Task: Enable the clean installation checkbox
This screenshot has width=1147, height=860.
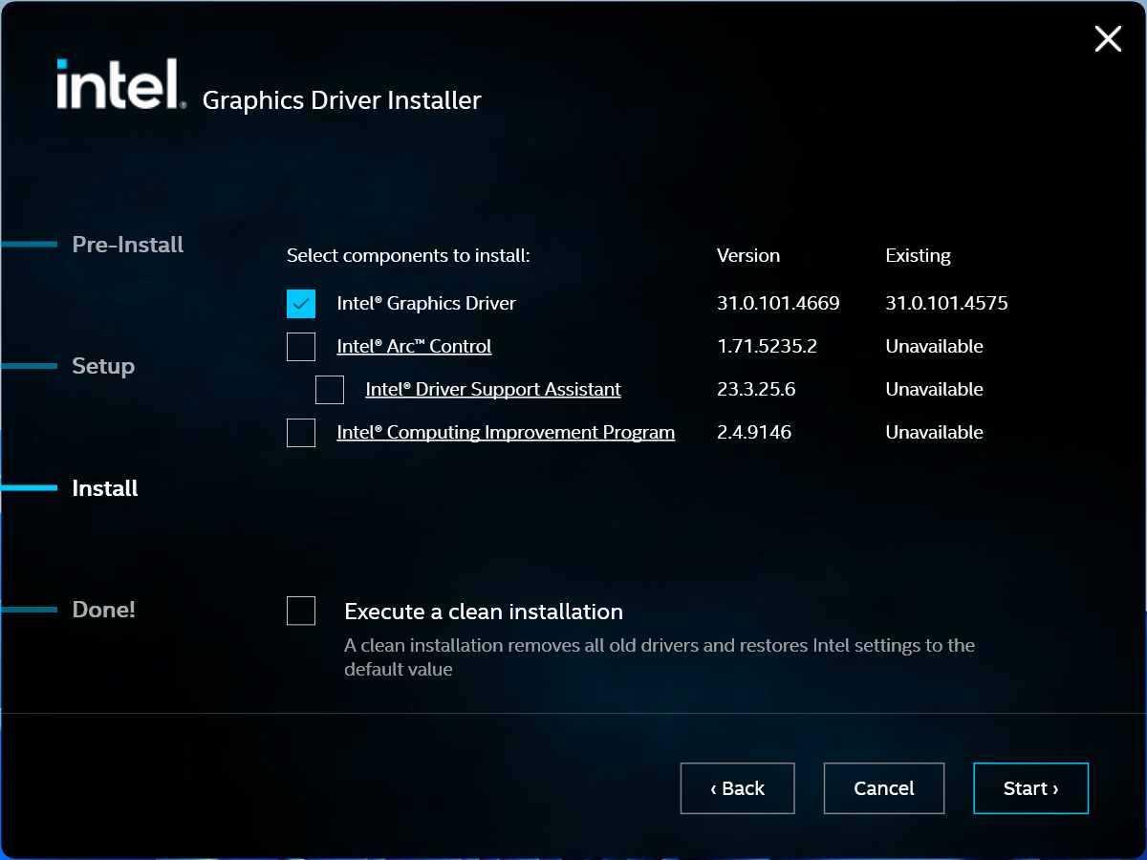Action: click(301, 611)
